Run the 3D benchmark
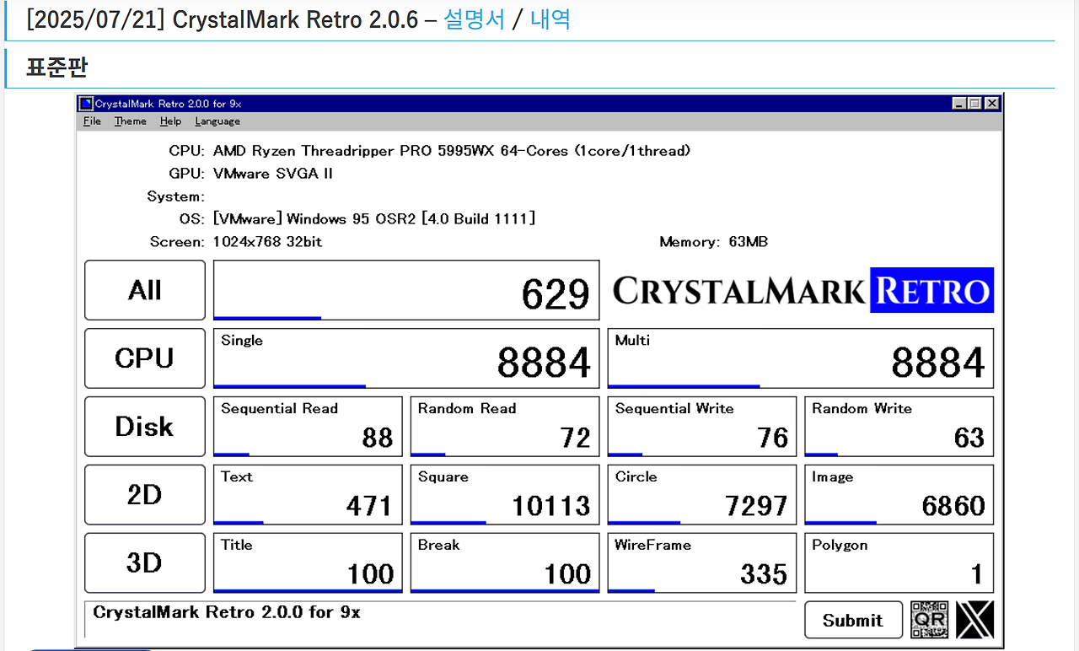Image resolution: width=1079 pixels, height=651 pixels. coord(145,562)
